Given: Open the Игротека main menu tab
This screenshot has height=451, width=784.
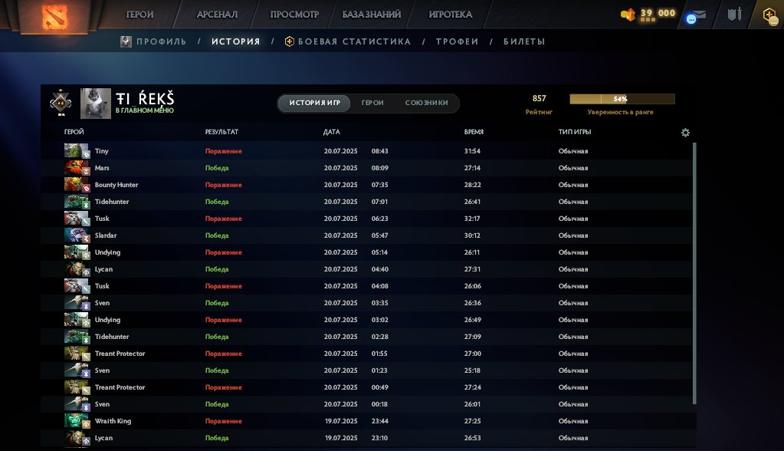Looking at the screenshot, I should click(x=451, y=15).
